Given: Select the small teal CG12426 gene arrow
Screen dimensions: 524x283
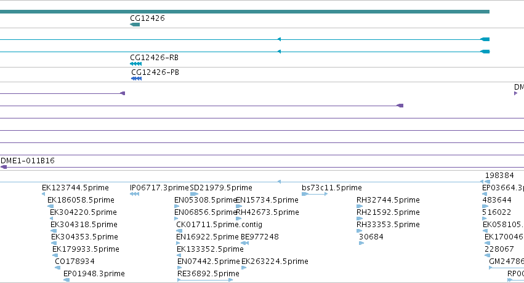Looking at the screenshot, I should (x=135, y=25).
